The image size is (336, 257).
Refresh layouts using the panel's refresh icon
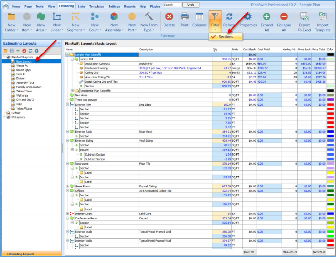tap(30, 50)
